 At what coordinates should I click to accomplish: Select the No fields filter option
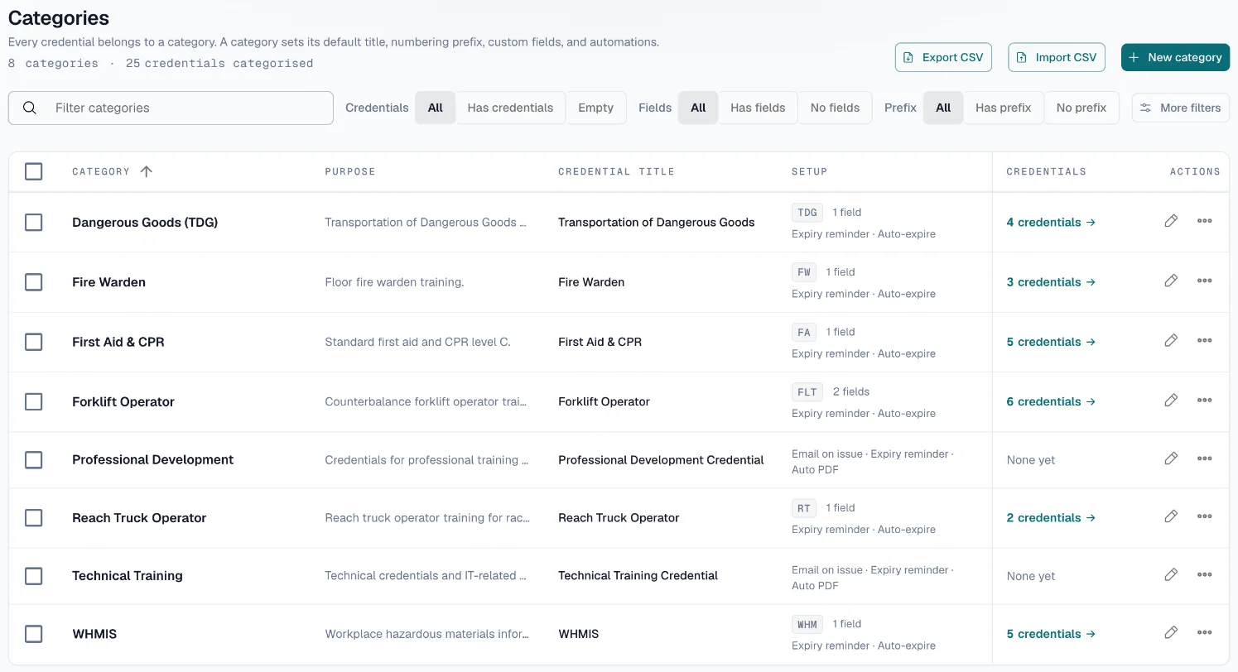(x=835, y=108)
